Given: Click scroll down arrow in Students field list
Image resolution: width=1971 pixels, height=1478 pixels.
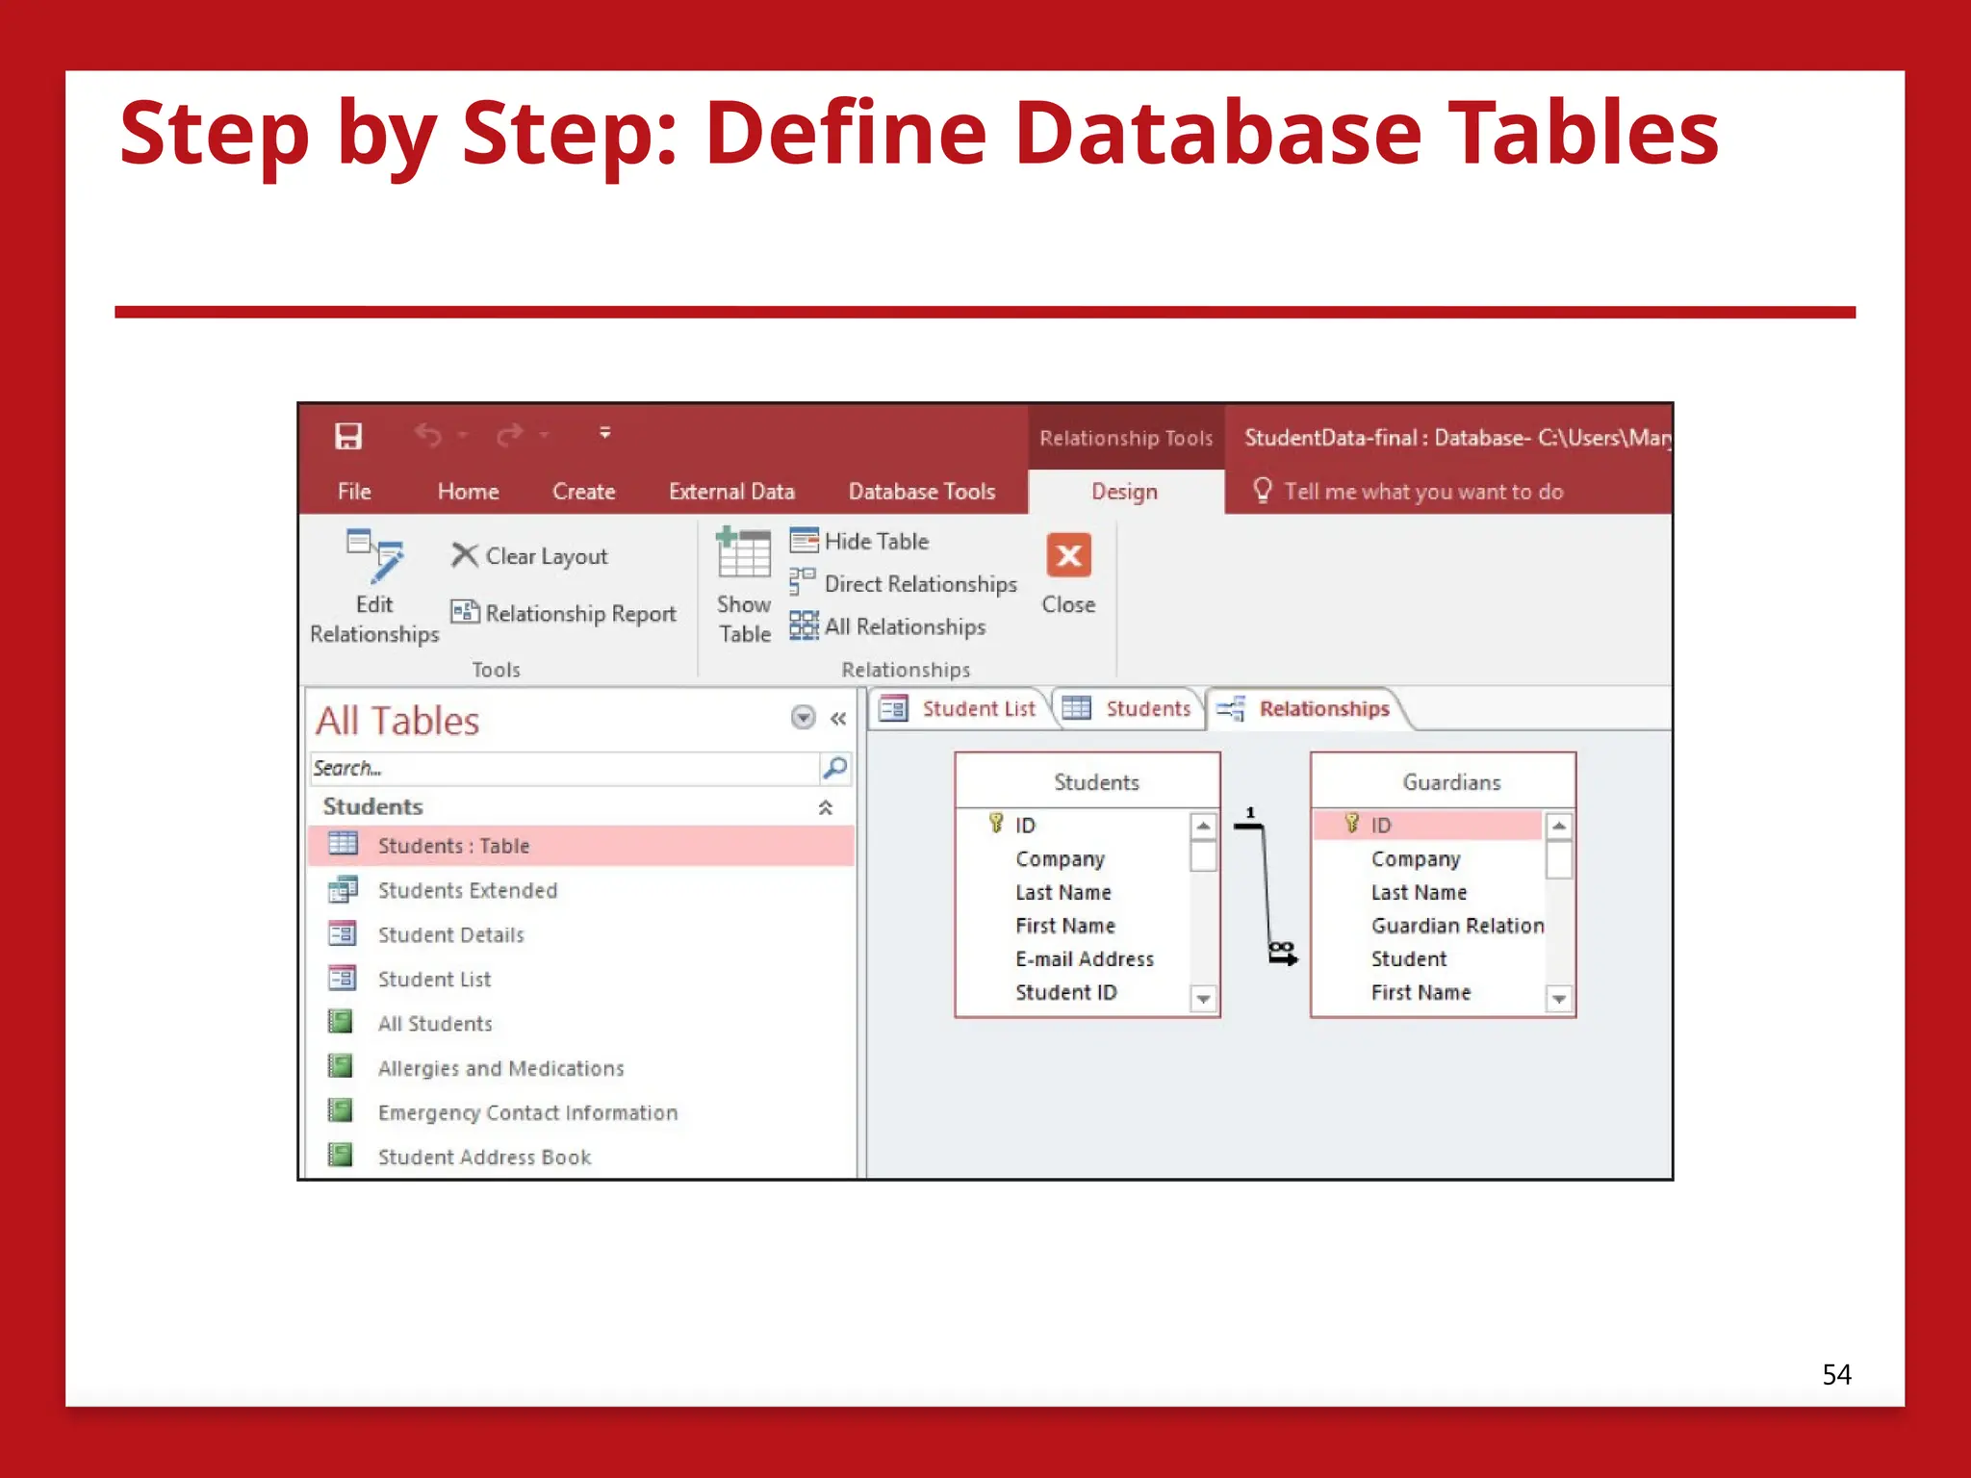Looking at the screenshot, I should pyautogui.click(x=1203, y=999).
